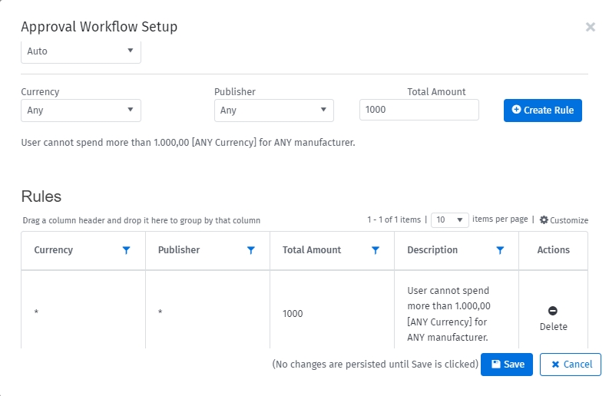Click the Customize gear icon

click(544, 220)
